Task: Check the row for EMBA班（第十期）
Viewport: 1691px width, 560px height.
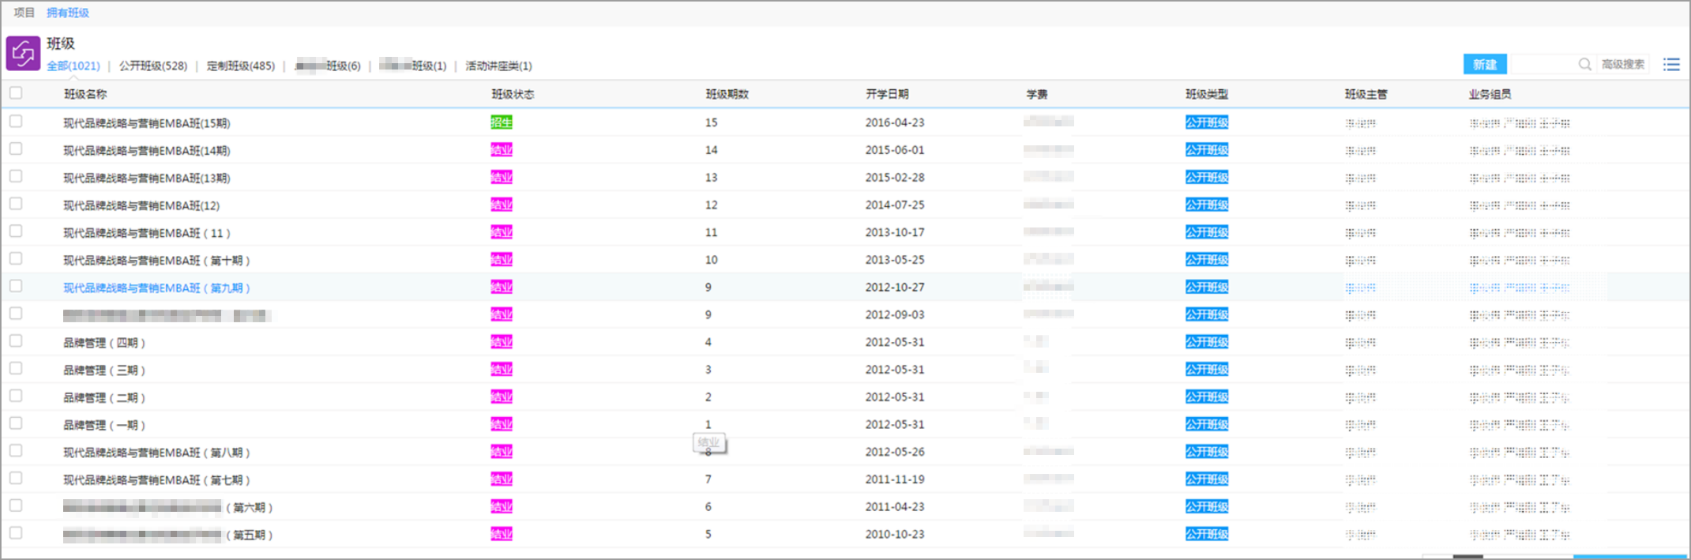Action: [16, 259]
